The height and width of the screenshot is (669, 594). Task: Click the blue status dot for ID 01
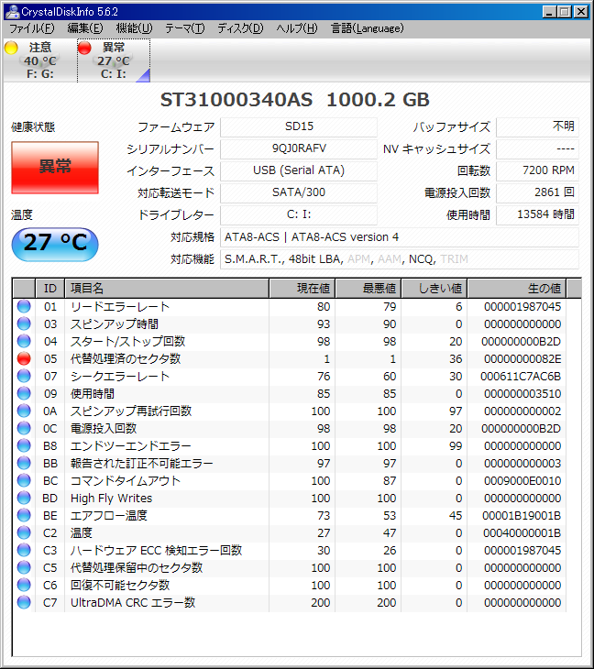pyautogui.click(x=24, y=306)
